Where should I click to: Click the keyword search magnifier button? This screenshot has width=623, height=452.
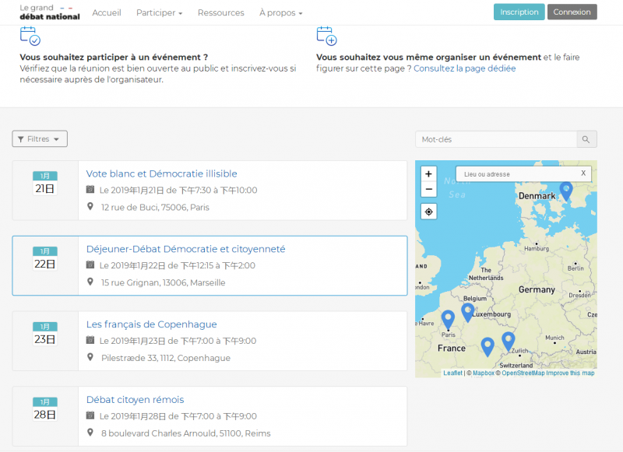[x=586, y=139]
